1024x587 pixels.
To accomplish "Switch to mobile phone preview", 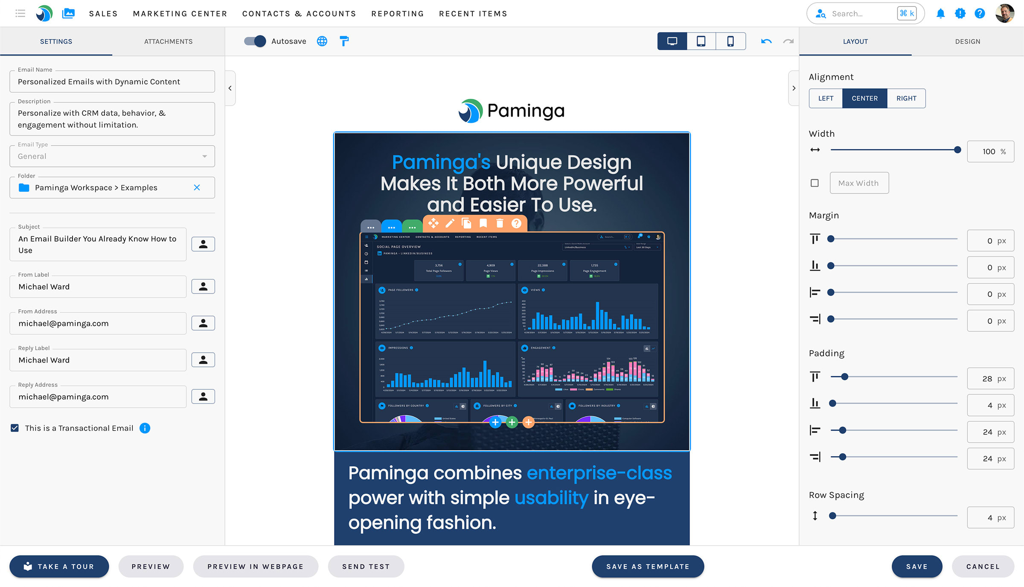I will coord(730,41).
